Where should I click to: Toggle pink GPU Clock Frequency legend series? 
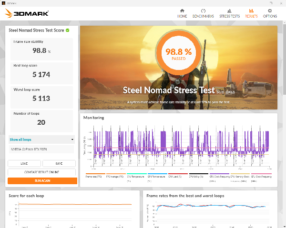[261, 178]
